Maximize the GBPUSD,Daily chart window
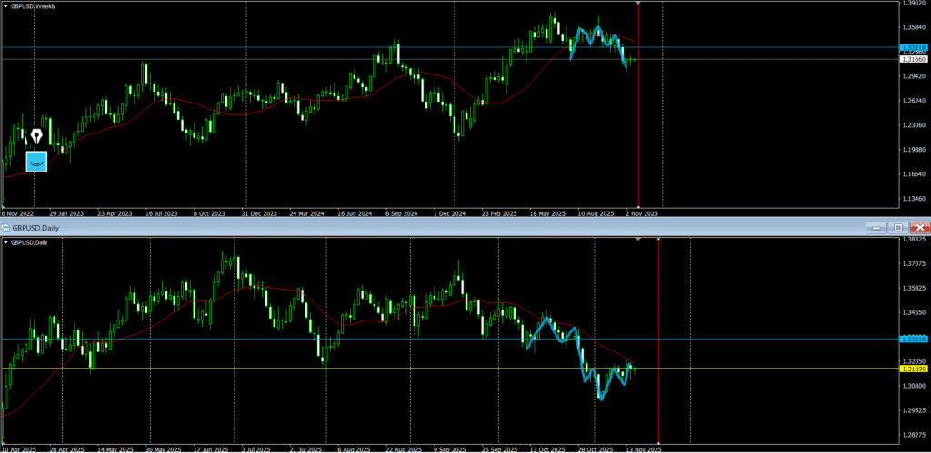931x453 pixels. click(x=896, y=227)
